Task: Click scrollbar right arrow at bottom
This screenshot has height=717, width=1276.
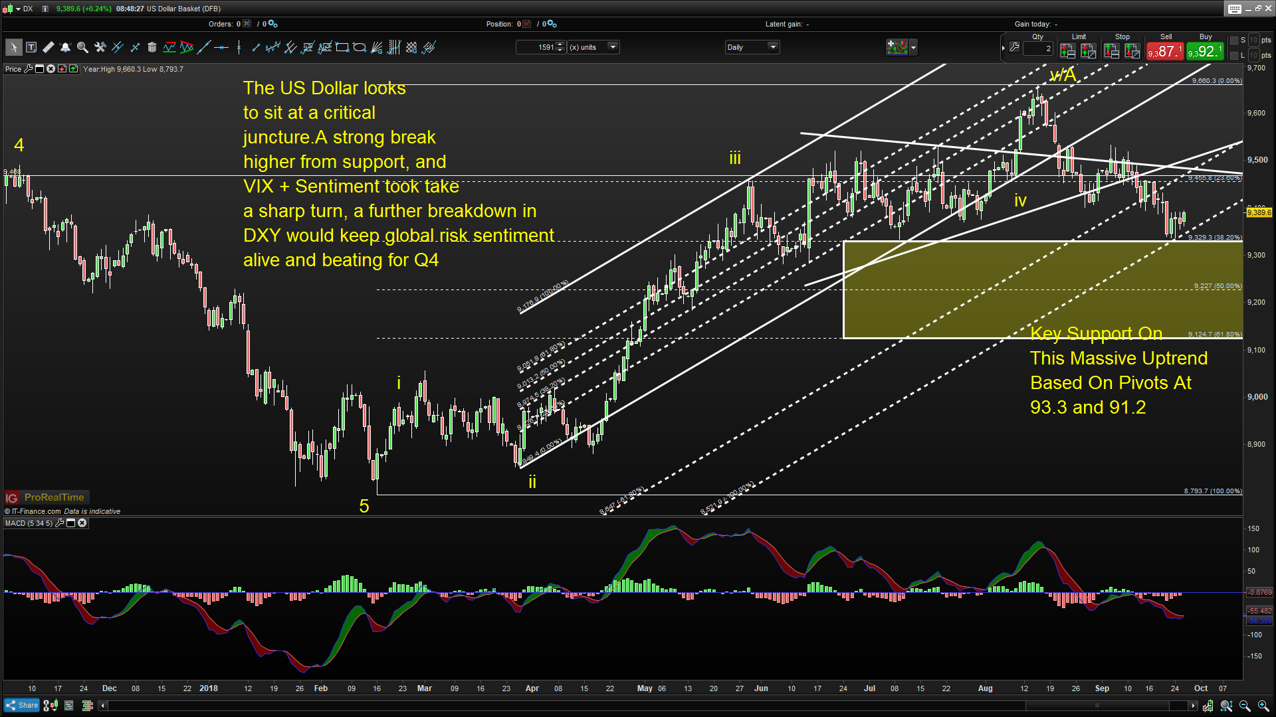Action: (x=1194, y=706)
